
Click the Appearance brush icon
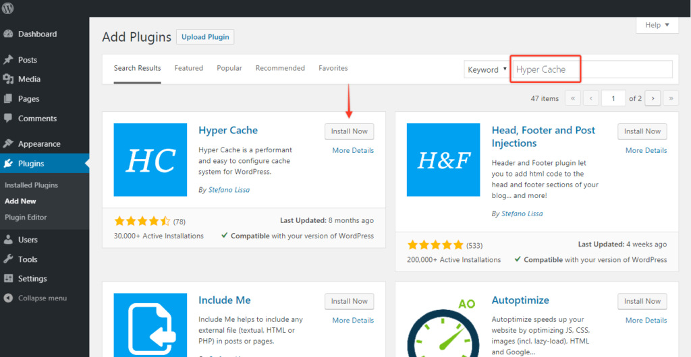[8, 143]
